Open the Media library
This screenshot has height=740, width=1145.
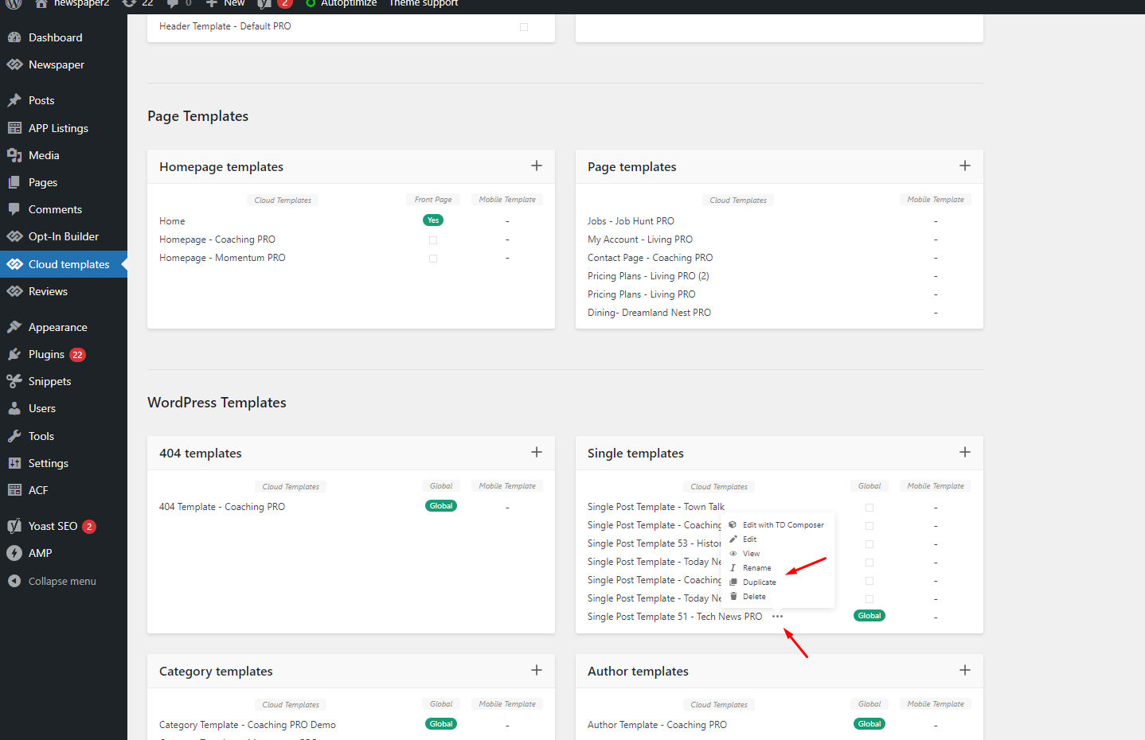pos(44,155)
